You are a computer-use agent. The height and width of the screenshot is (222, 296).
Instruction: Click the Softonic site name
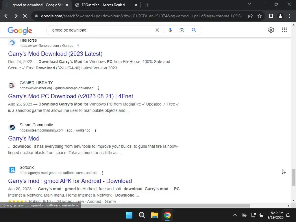pyautogui.click(x=27, y=167)
